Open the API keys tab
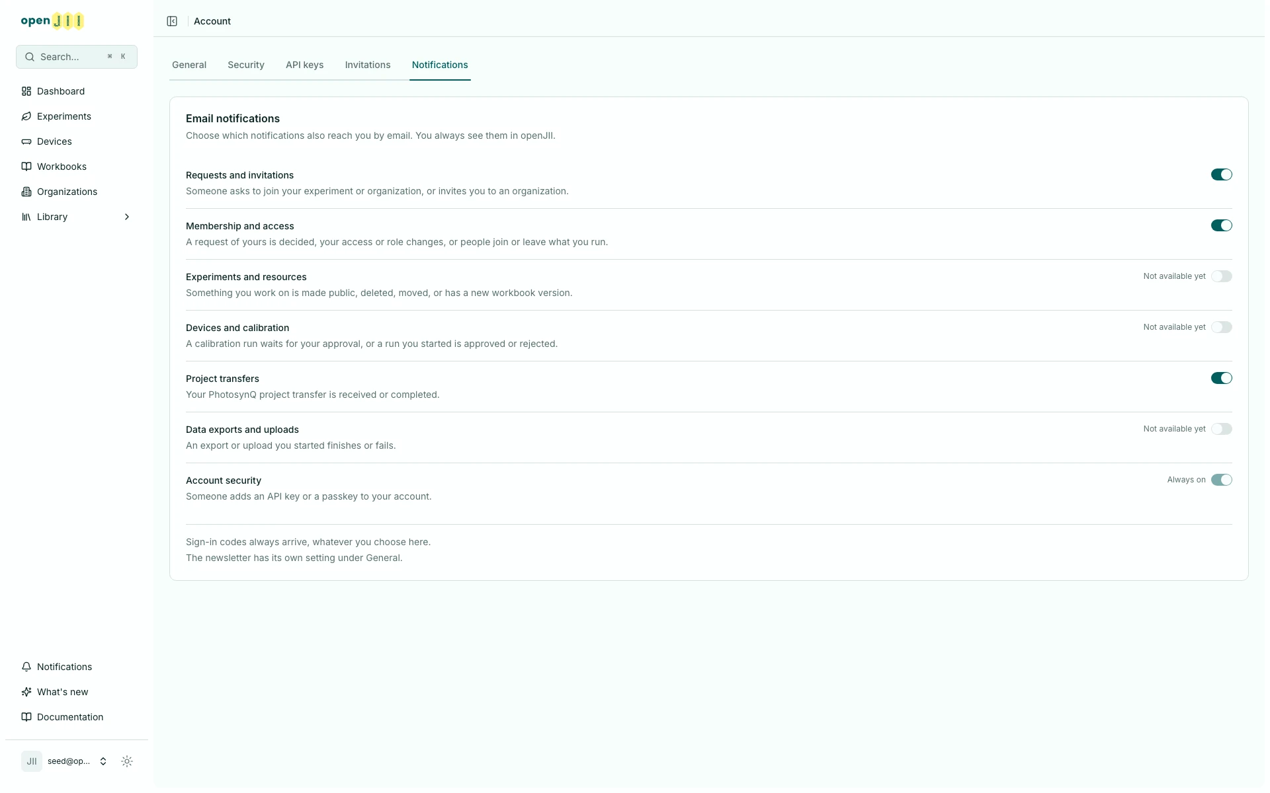The image size is (1270, 793). coord(304,65)
